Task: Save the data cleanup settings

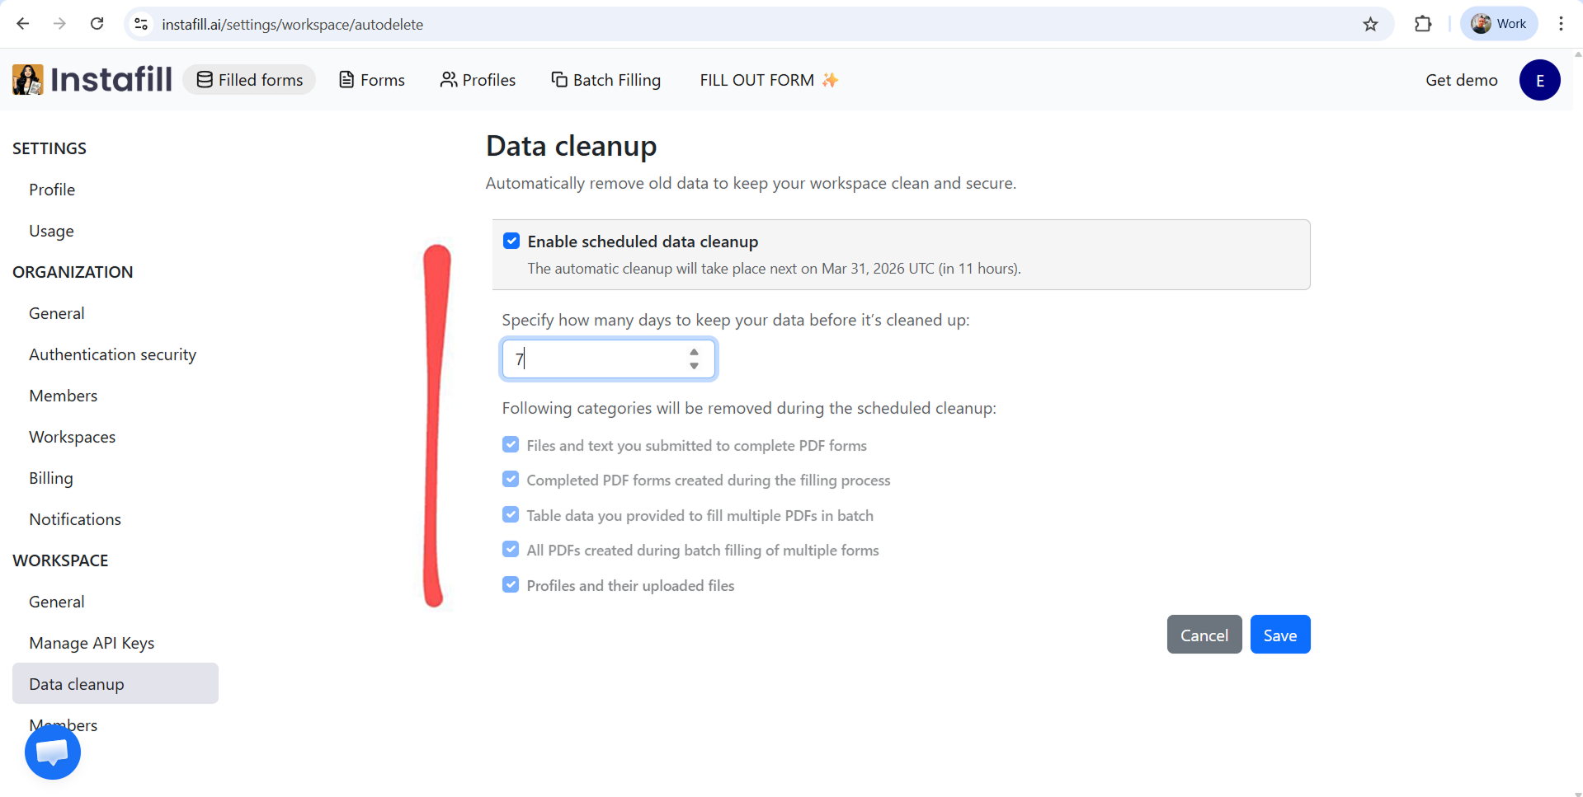Action: click(x=1279, y=635)
